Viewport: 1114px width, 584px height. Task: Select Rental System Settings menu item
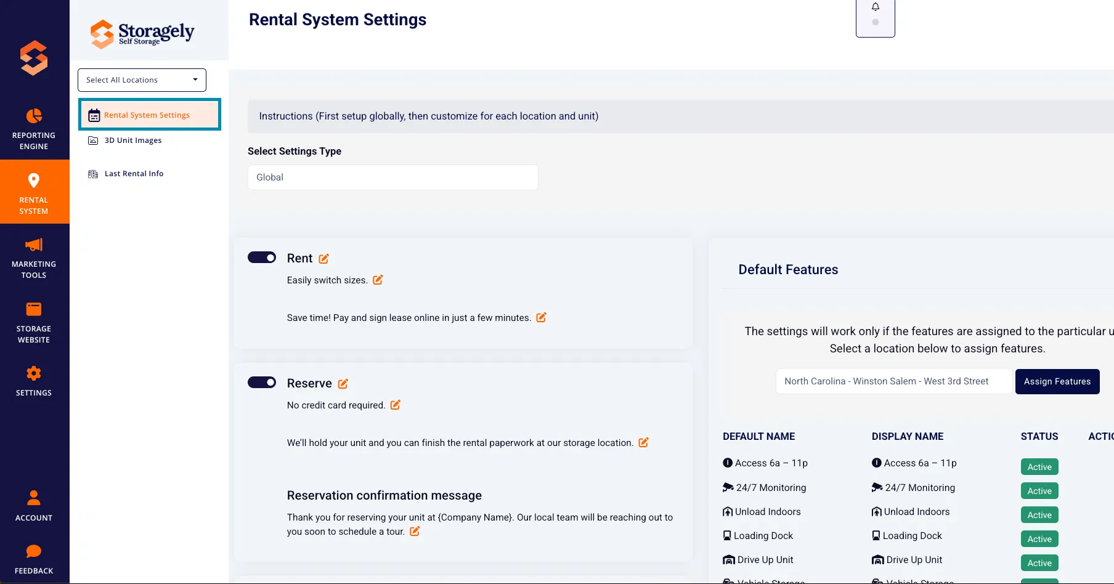coord(150,115)
